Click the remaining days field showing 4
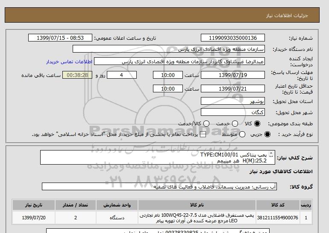The height and width of the screenshot is (233, 329). coord(122,75)
